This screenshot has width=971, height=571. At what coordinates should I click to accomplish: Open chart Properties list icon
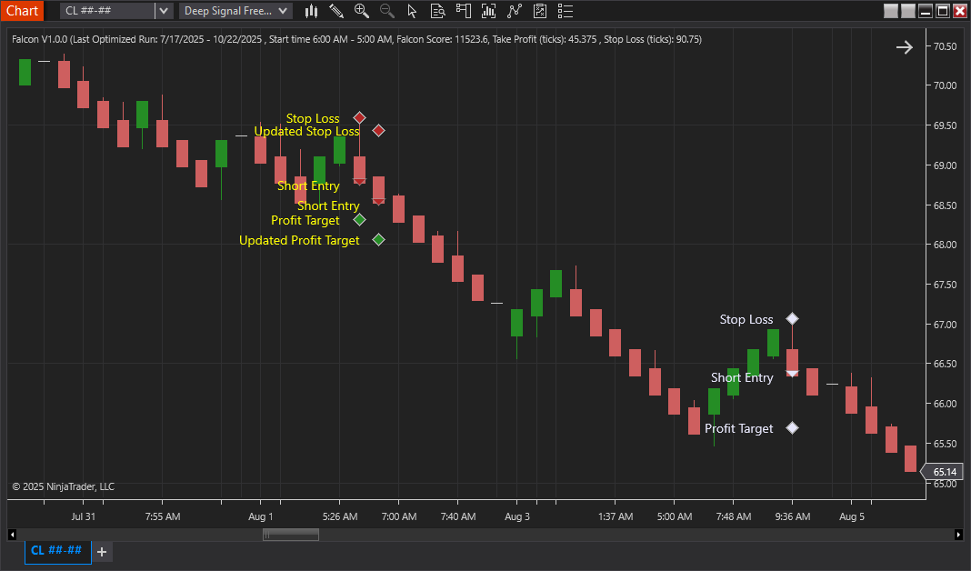(x=566, y=11)
